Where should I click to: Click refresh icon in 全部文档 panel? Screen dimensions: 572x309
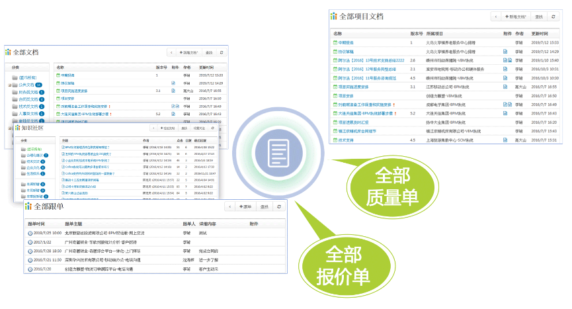click(x=222, y=52)
